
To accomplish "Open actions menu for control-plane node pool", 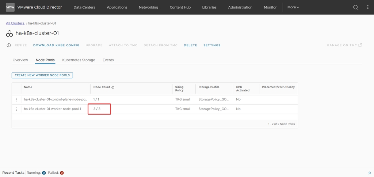I will coord(16,99).
